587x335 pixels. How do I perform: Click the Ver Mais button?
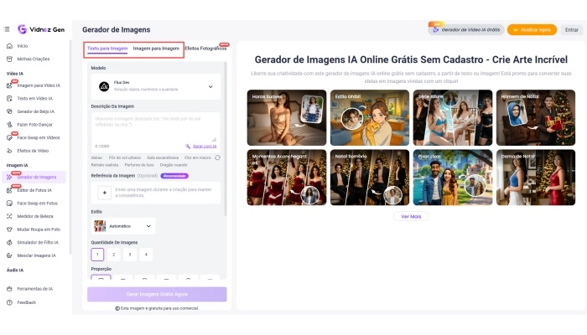click(x=411, y=216)
